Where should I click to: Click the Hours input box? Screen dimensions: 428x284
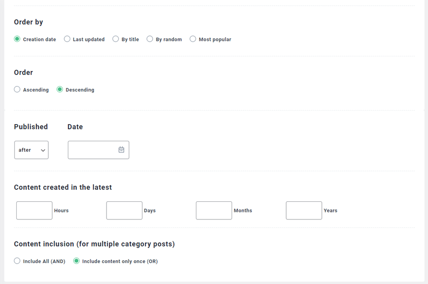[34, 211]
